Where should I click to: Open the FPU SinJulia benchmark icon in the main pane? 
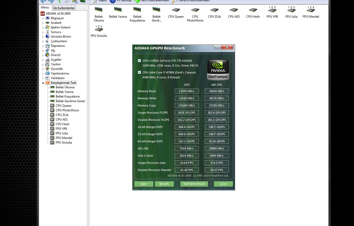tap(99, 32)
